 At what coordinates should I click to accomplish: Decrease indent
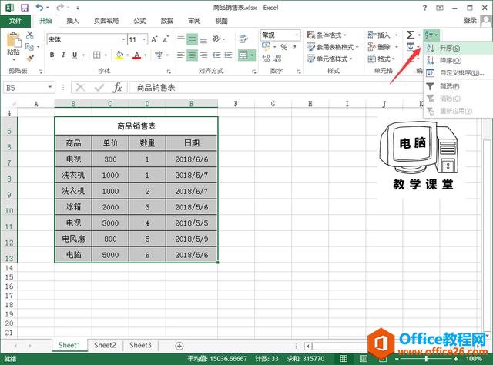(x=216, y=55)
